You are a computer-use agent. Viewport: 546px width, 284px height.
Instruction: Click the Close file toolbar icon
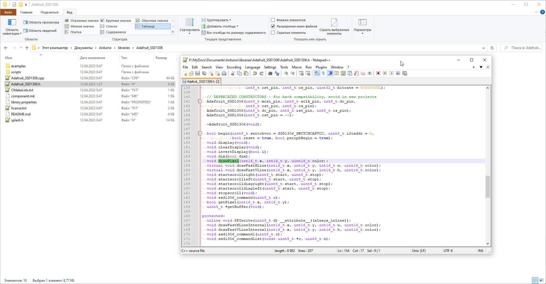(211, 74)
